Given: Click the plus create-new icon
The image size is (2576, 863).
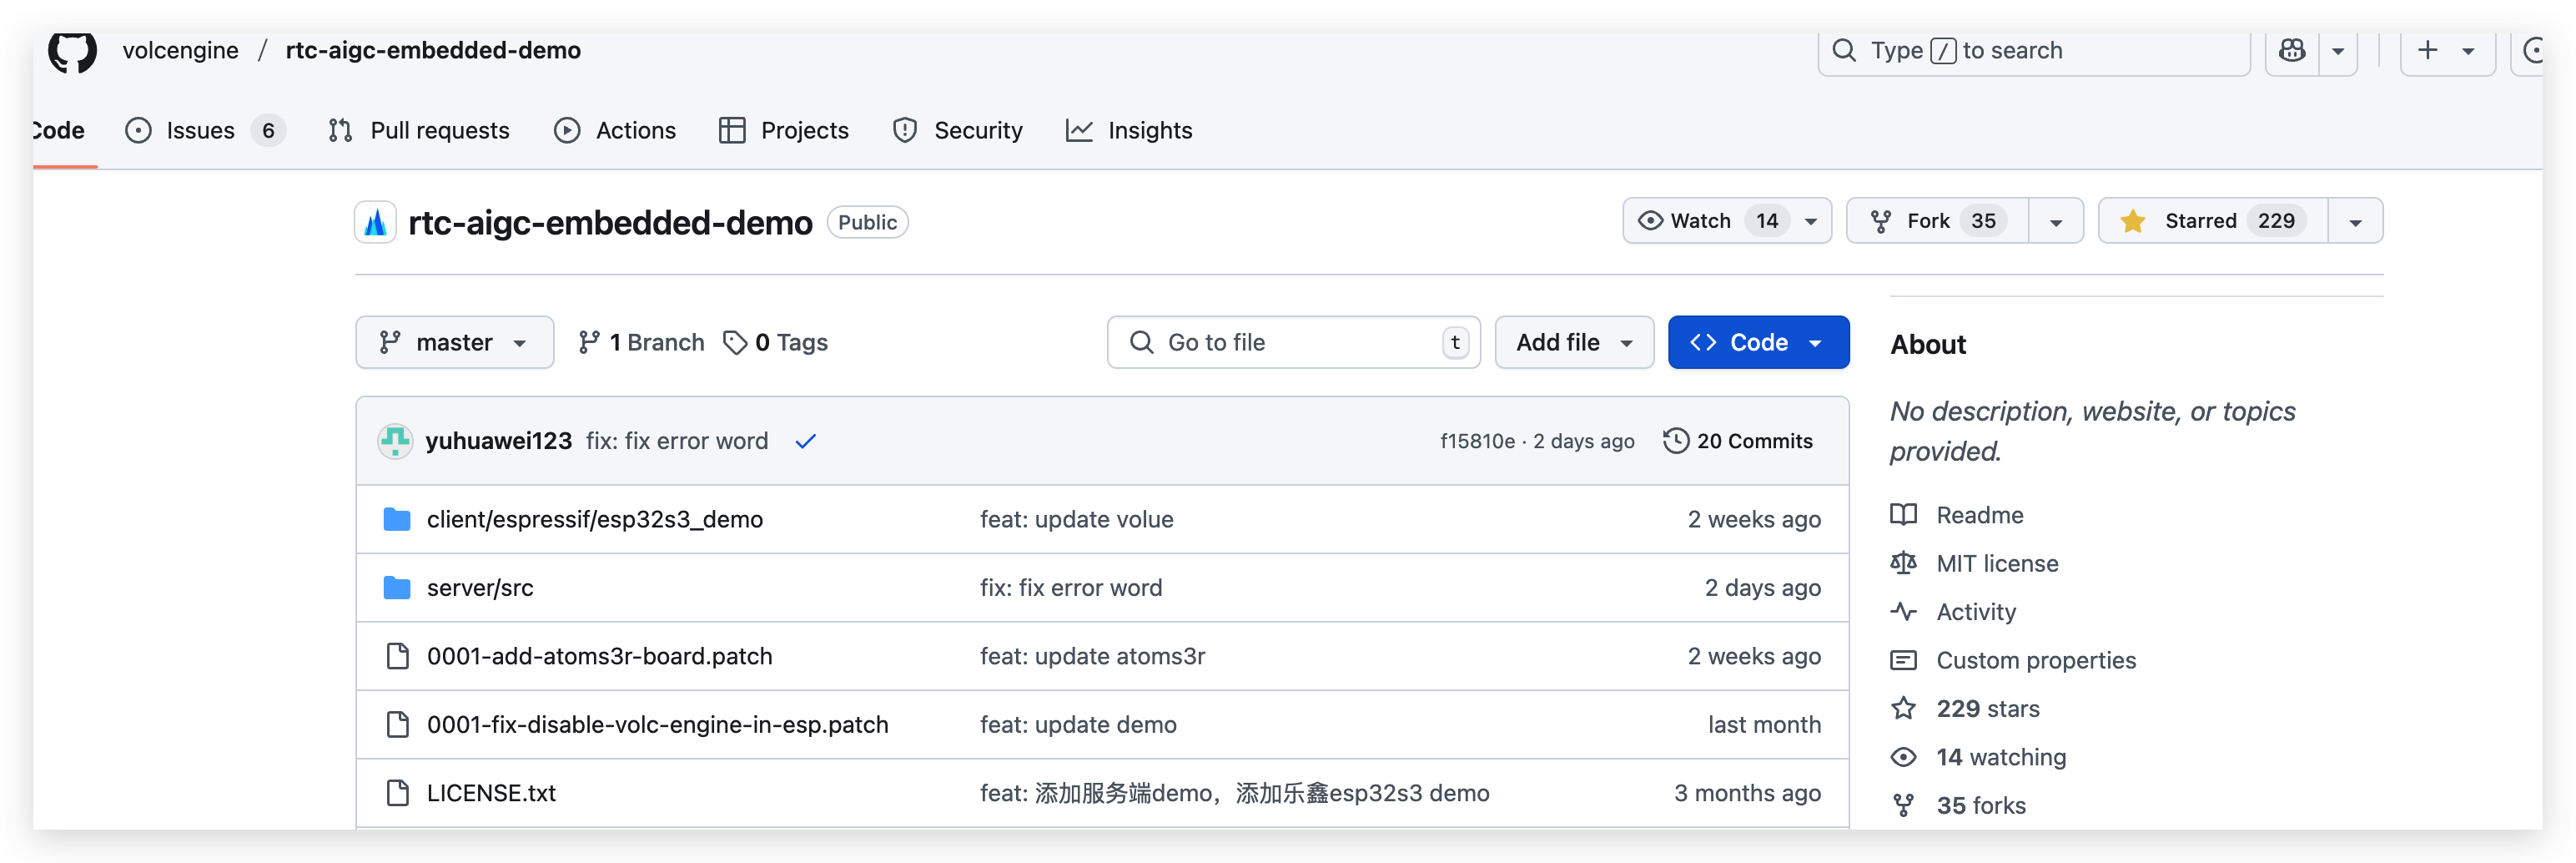Looking at the screenshot, I should (2427, 50).
